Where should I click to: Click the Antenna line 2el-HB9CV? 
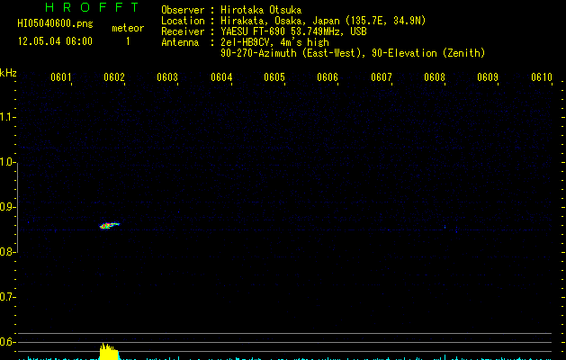[x=274, y=42]
